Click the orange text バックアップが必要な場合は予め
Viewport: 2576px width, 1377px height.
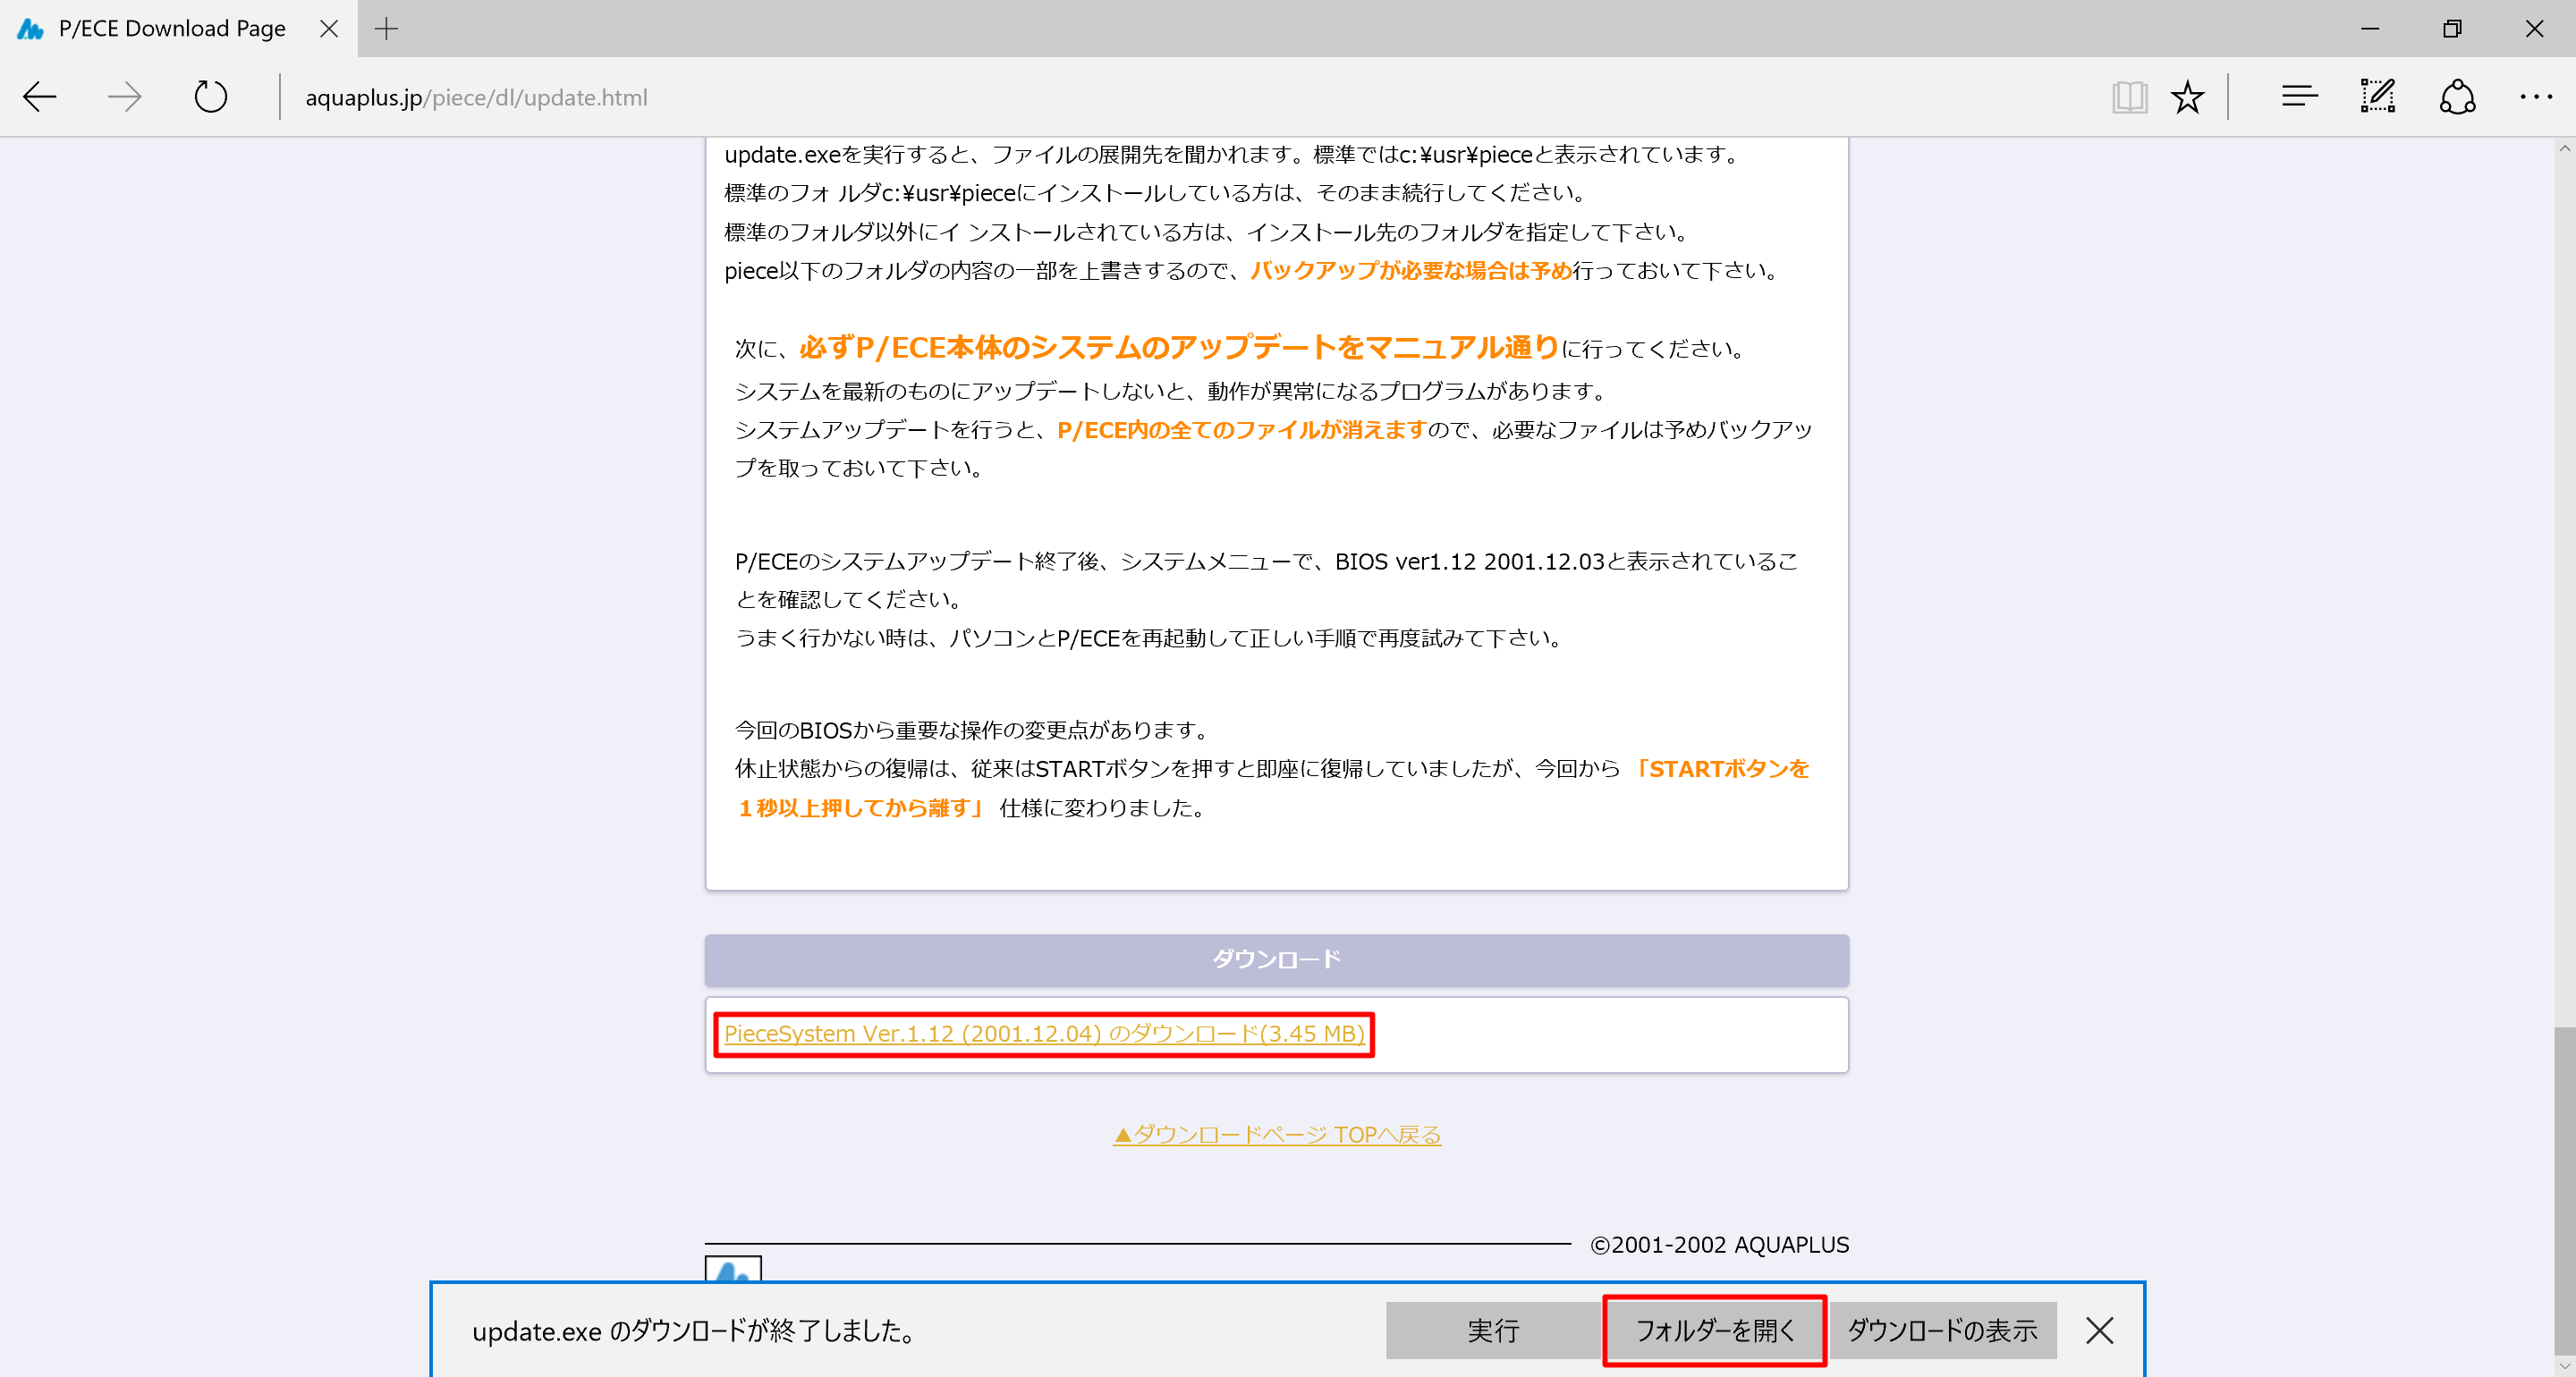coord(1411,270)
